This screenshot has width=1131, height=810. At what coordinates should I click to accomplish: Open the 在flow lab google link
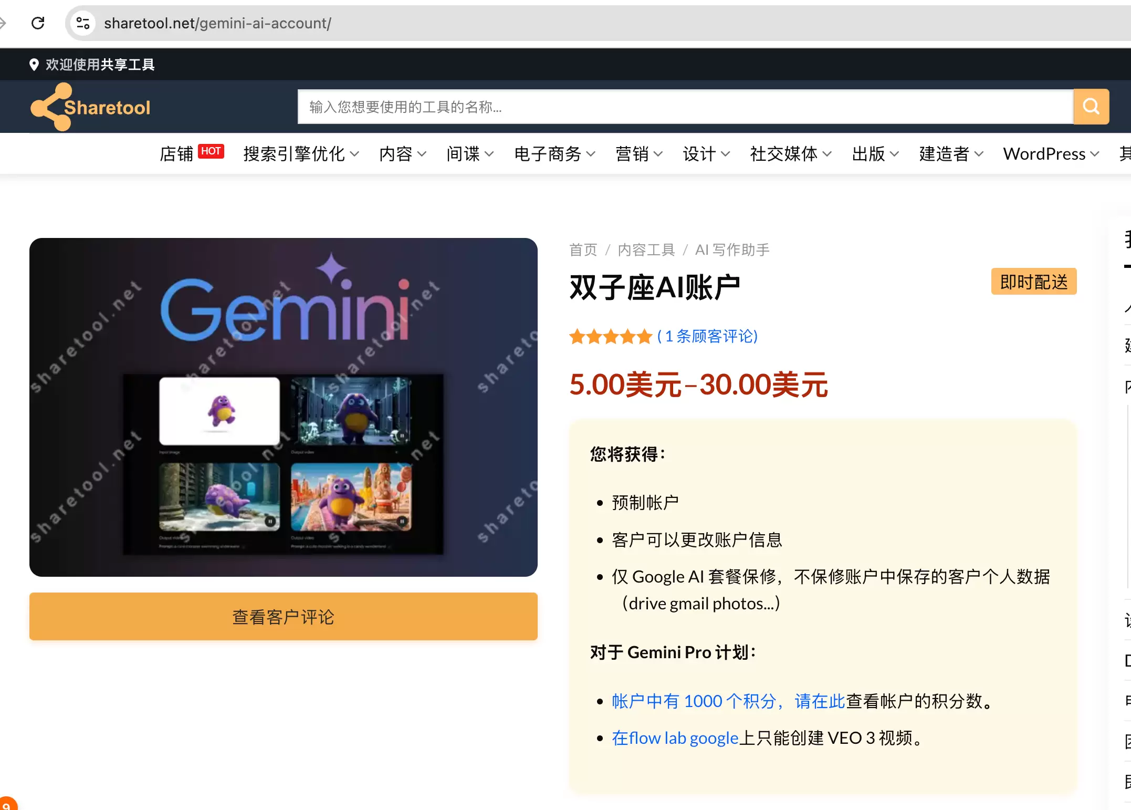coord(675,738)
